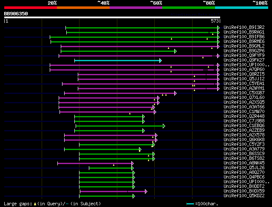Click the UniRef100_B0DDT2 label
Screen dimensions: 272x207
(244, 187)
